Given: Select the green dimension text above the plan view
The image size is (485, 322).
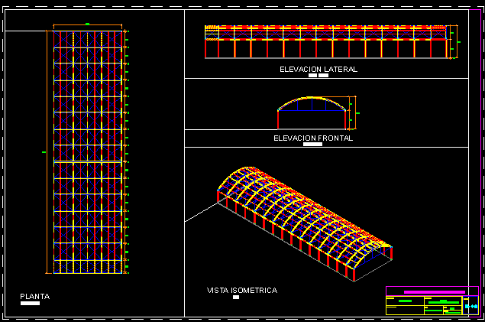Looking at the screenshot, I should pos(88,24).
